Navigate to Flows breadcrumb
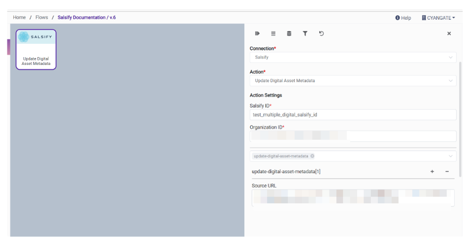The height and width of the screenshot is (249, 467). [42, 17]
